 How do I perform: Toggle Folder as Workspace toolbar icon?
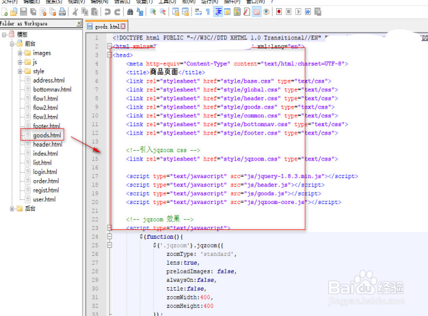coord(256,12)
